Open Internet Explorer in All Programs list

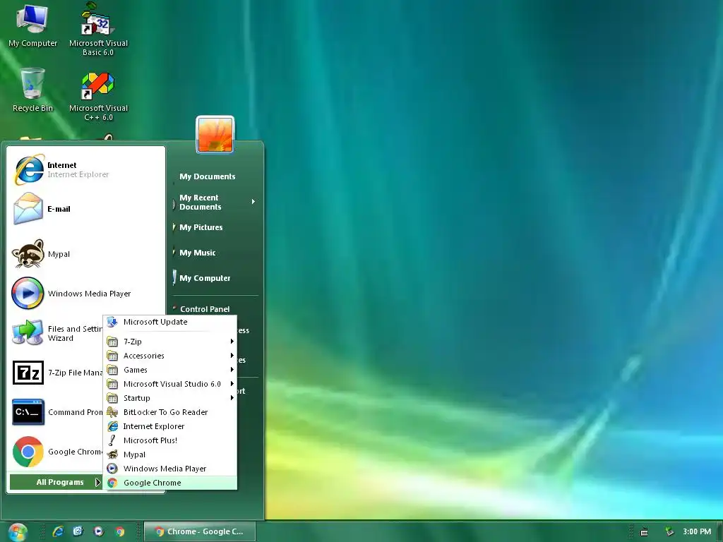170,426
